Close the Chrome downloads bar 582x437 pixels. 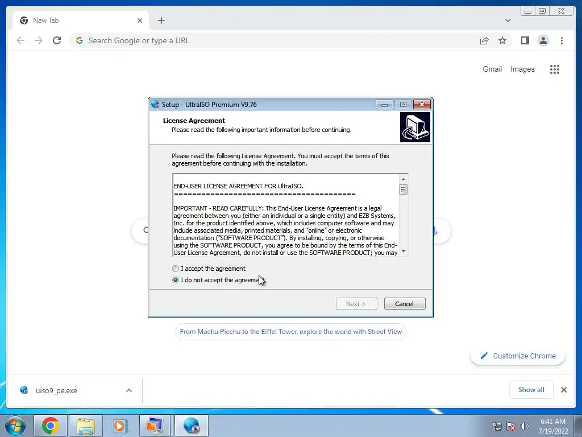coord(563,389)
